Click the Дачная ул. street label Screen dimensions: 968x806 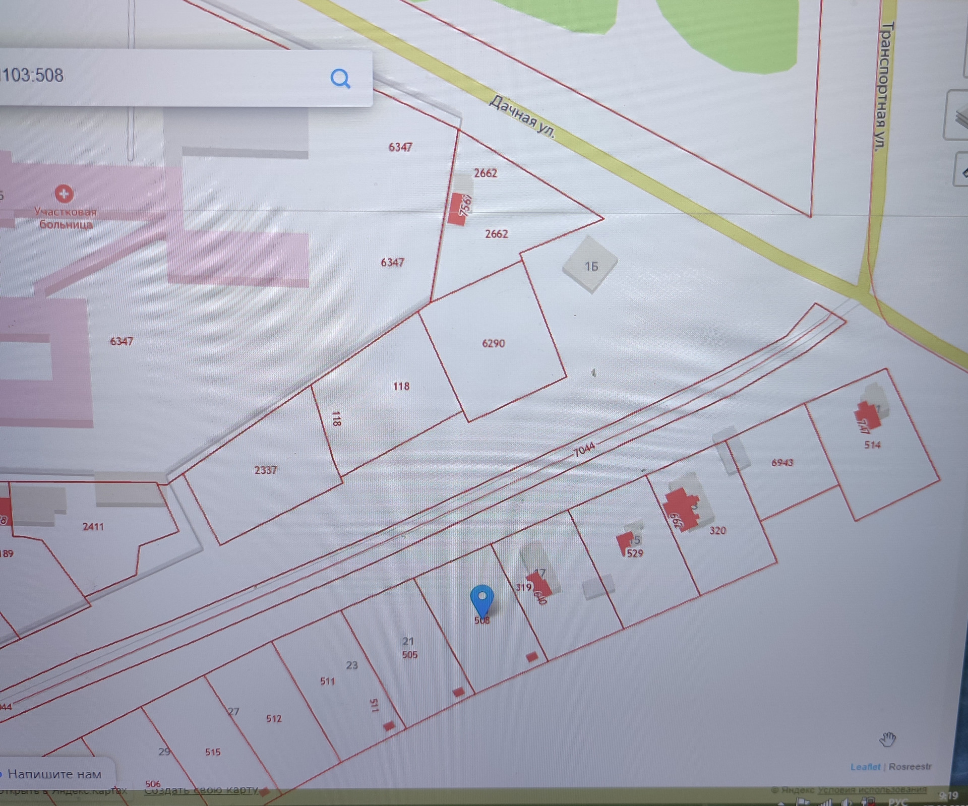point(522,117)
